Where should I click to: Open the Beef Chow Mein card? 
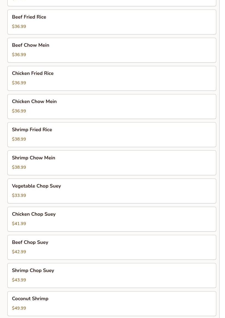112,50
